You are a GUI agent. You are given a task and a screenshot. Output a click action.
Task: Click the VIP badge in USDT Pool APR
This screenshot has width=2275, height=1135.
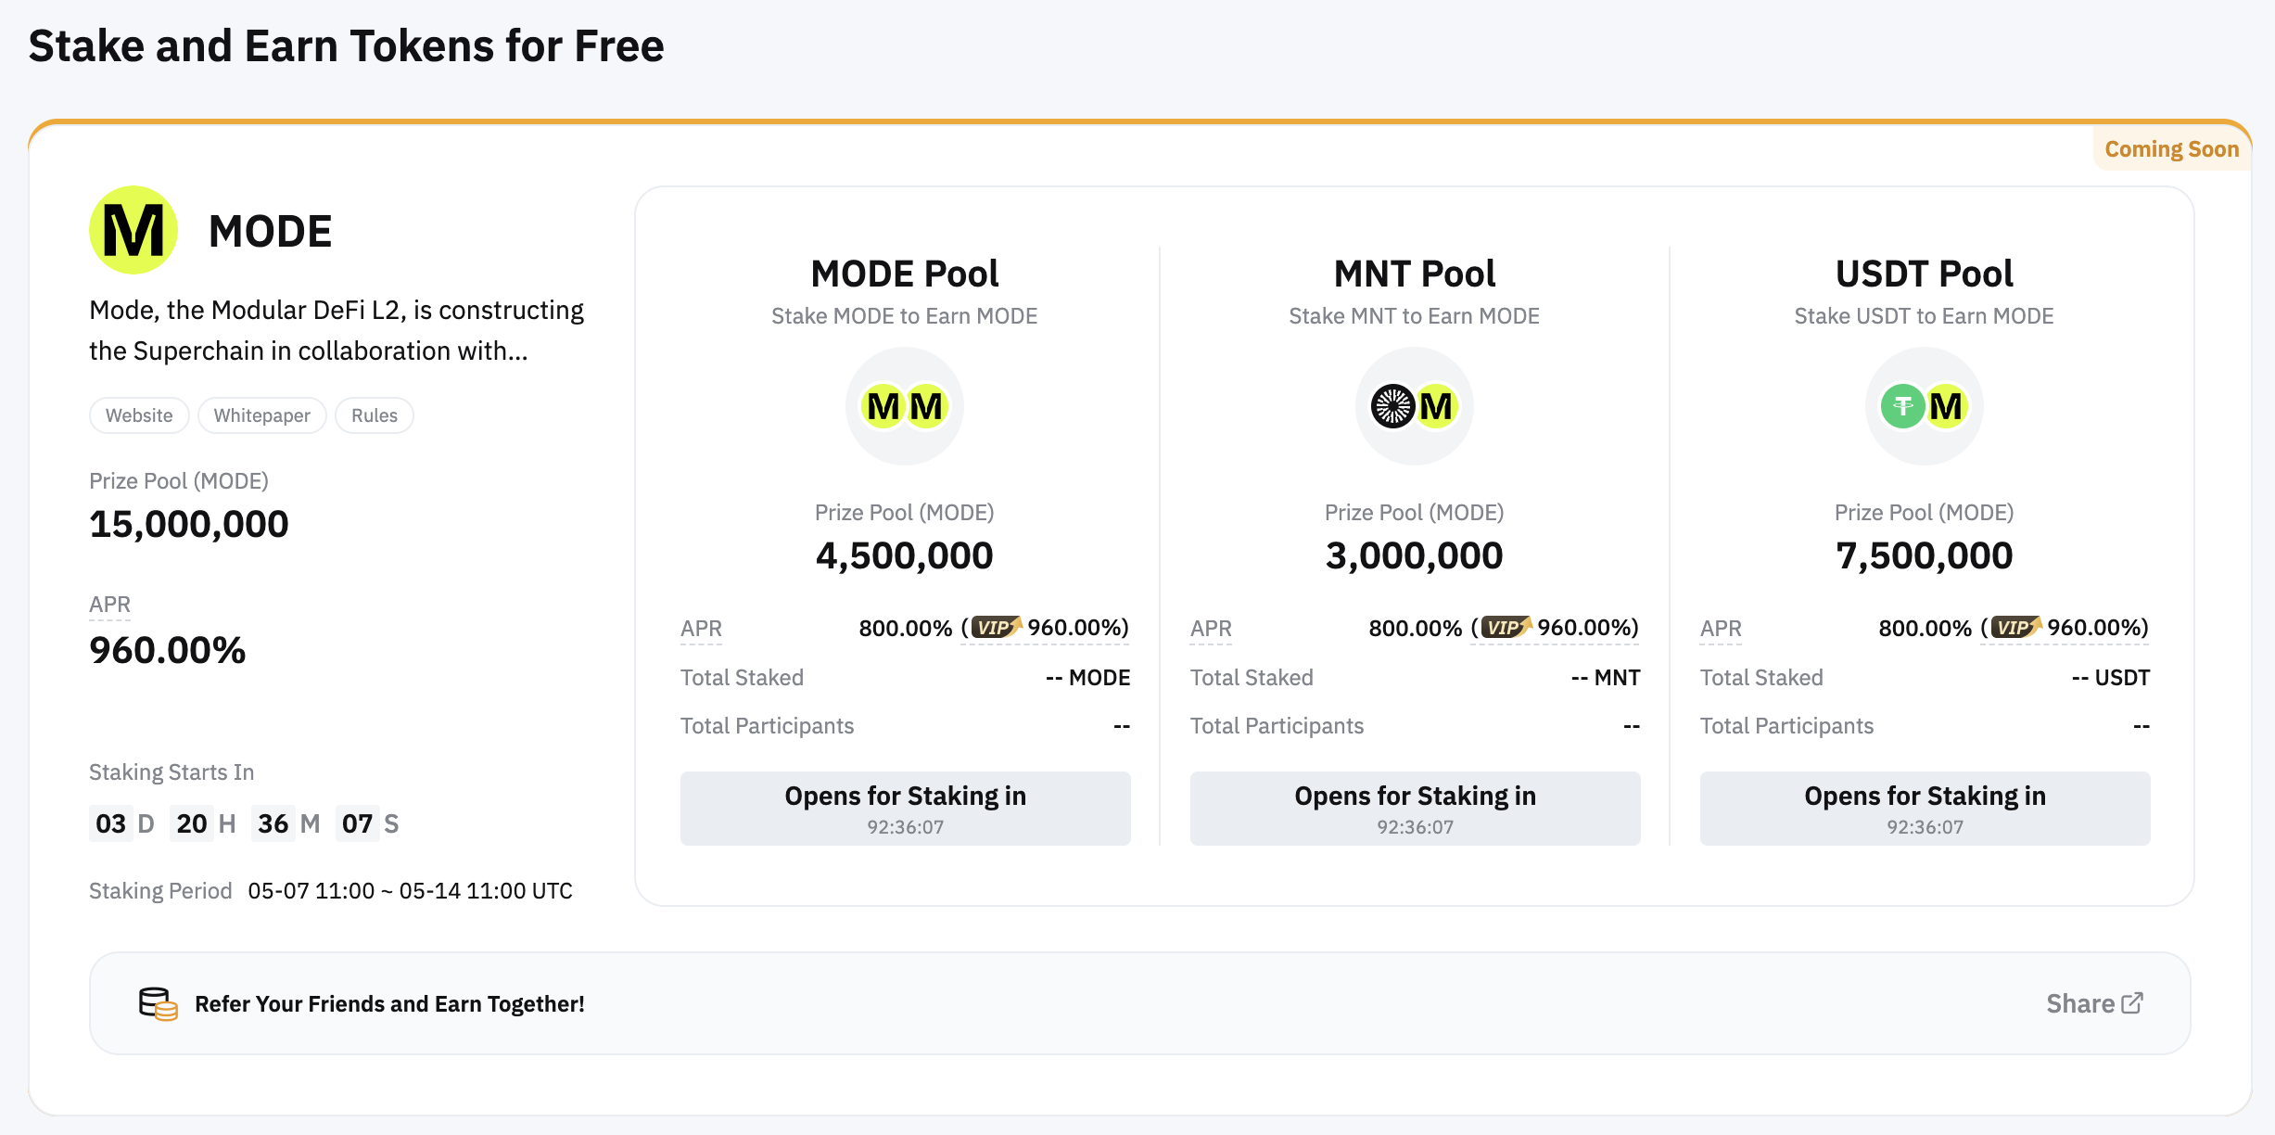[x=2015, y=628]
